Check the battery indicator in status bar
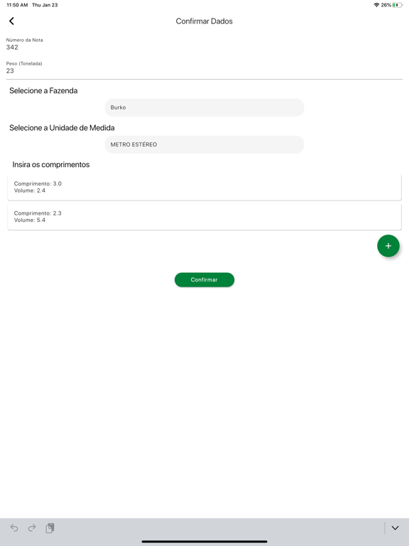The width and height of the screenshot is (409, 546). coord(397,5)
